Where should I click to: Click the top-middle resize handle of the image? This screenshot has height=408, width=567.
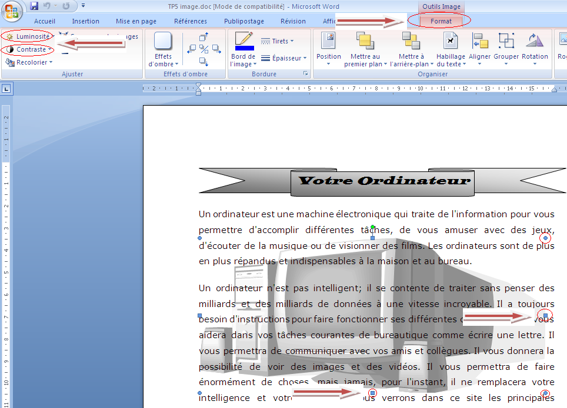click(372, 238)
